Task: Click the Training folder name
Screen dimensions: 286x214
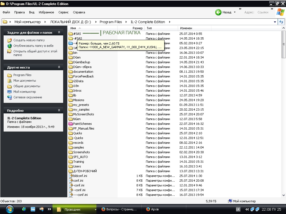Action: (x=78, y=162)
